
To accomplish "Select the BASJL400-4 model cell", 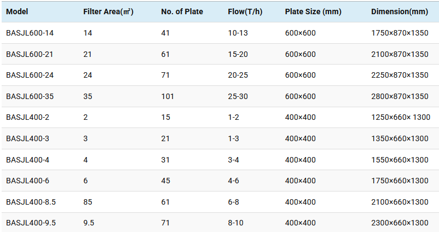I will click(x=27, y=160).
